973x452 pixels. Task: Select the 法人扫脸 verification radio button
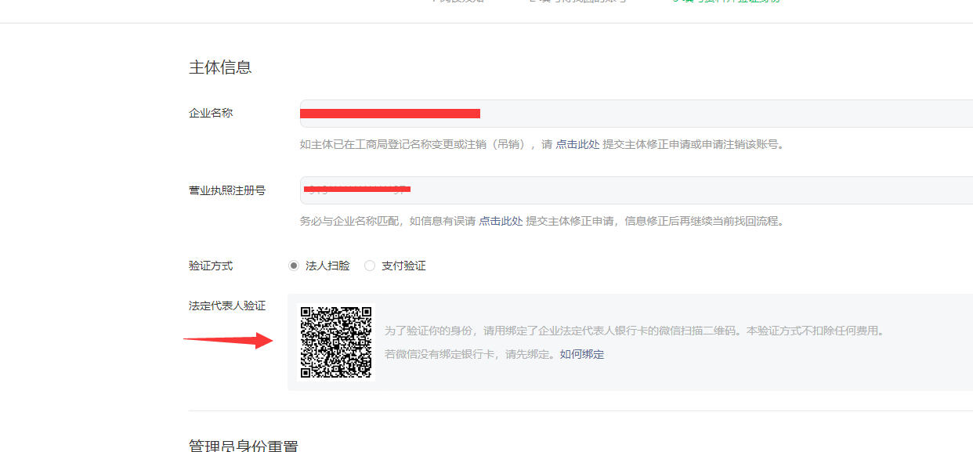click(294, 266)
